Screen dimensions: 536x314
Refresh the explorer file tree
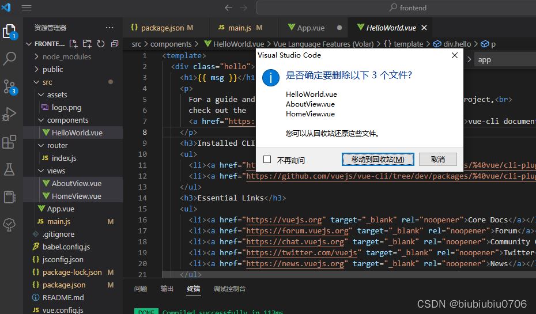(x=101, y=44)
